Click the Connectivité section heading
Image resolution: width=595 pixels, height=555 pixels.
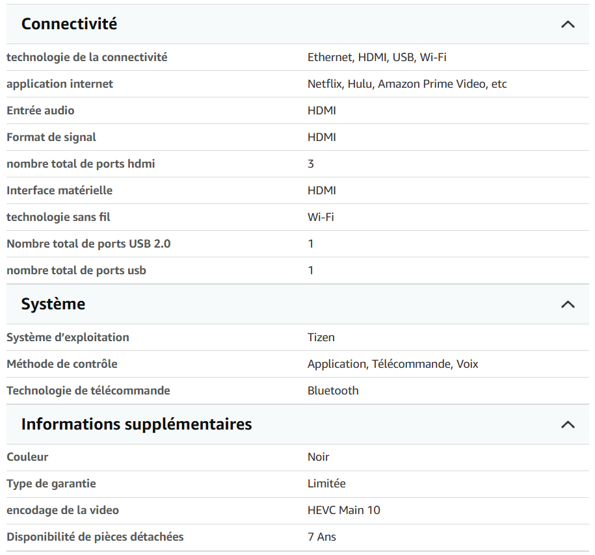coord(69,24)
